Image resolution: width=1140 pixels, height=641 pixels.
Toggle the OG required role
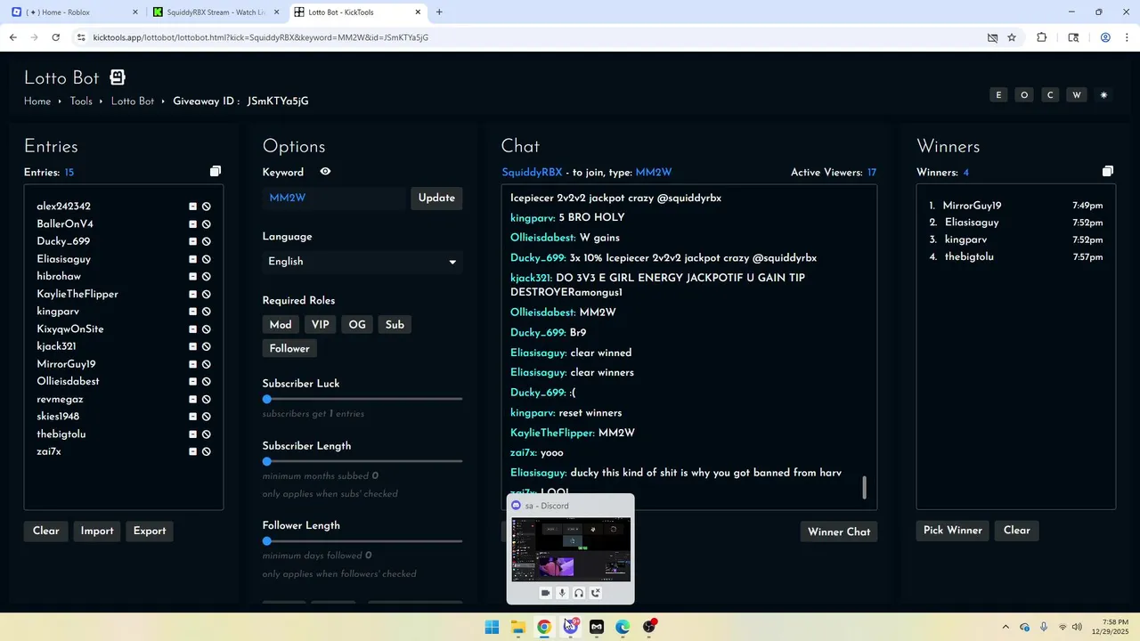point(357,325)
